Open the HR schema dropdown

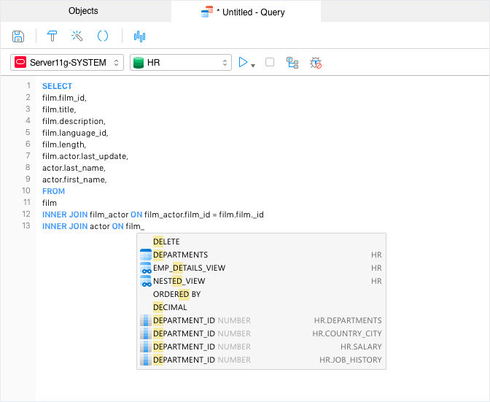181,63
